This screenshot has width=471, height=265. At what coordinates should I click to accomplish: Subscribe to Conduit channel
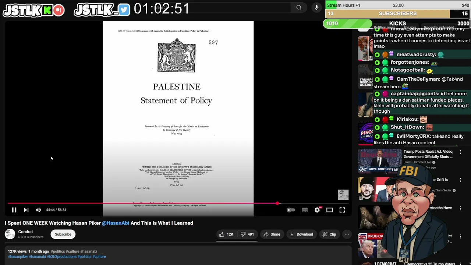click(x=63, y=234)
